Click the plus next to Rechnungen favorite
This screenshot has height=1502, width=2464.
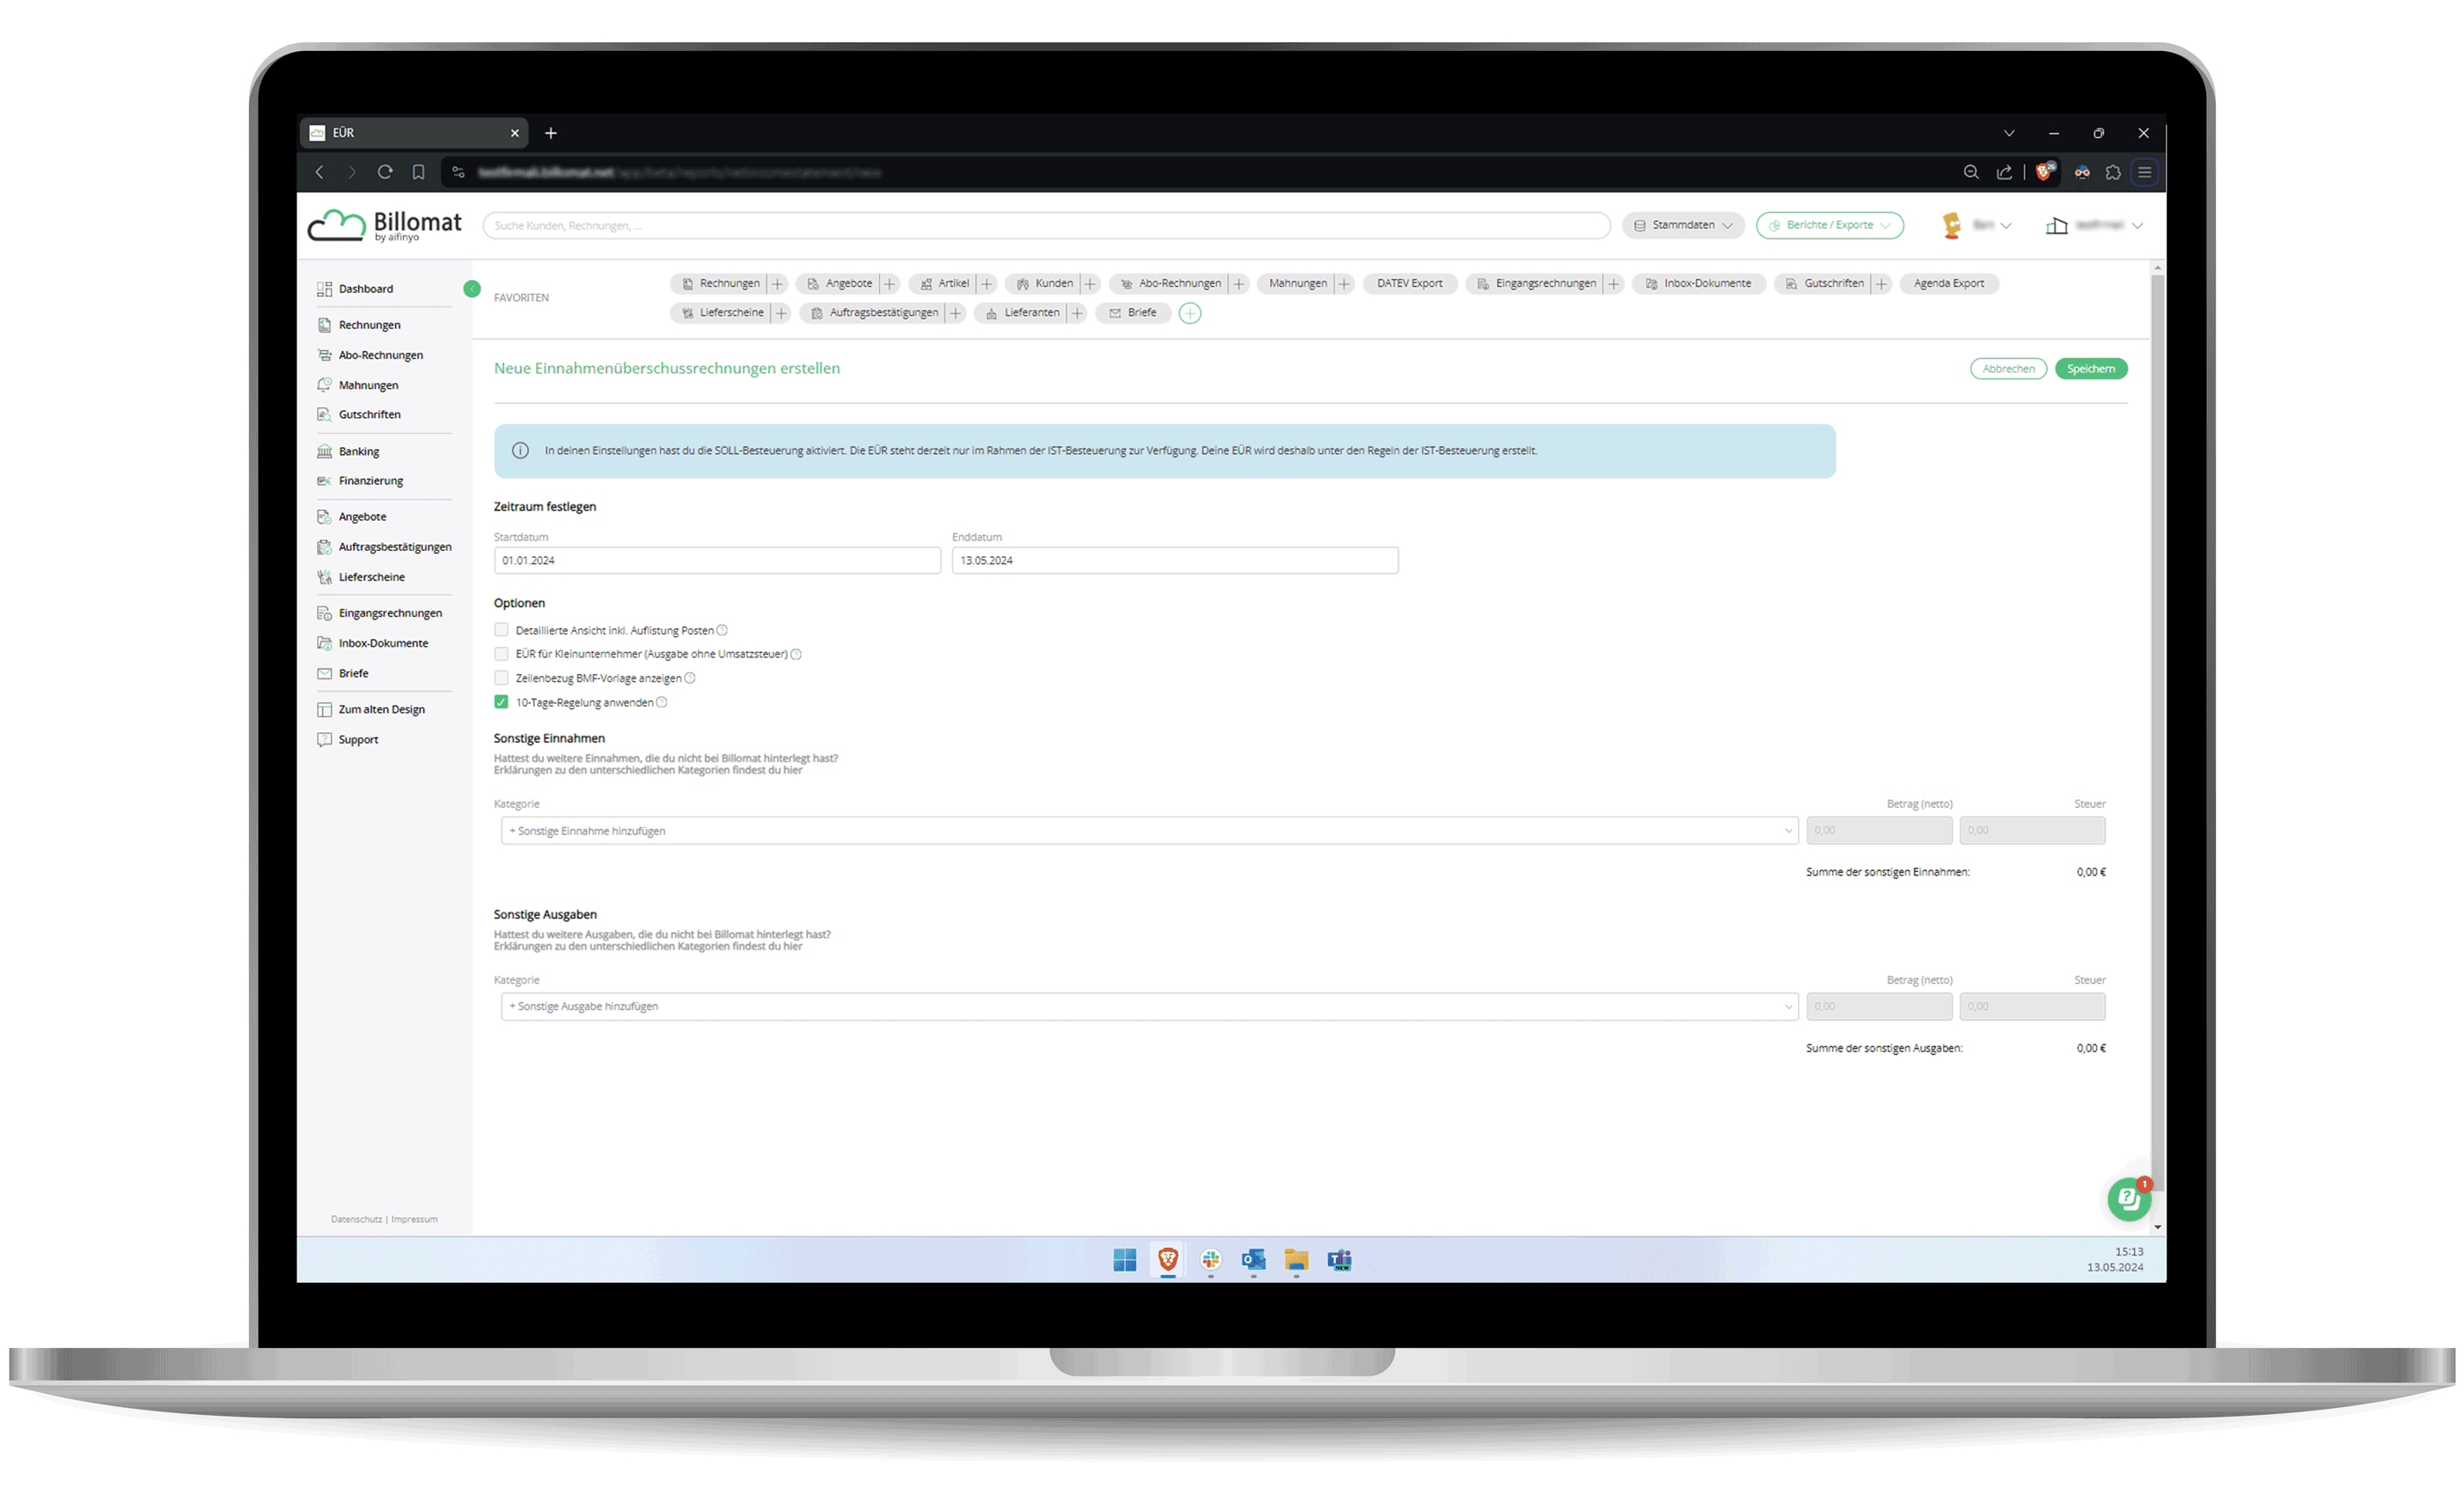[x=777, y=284]
